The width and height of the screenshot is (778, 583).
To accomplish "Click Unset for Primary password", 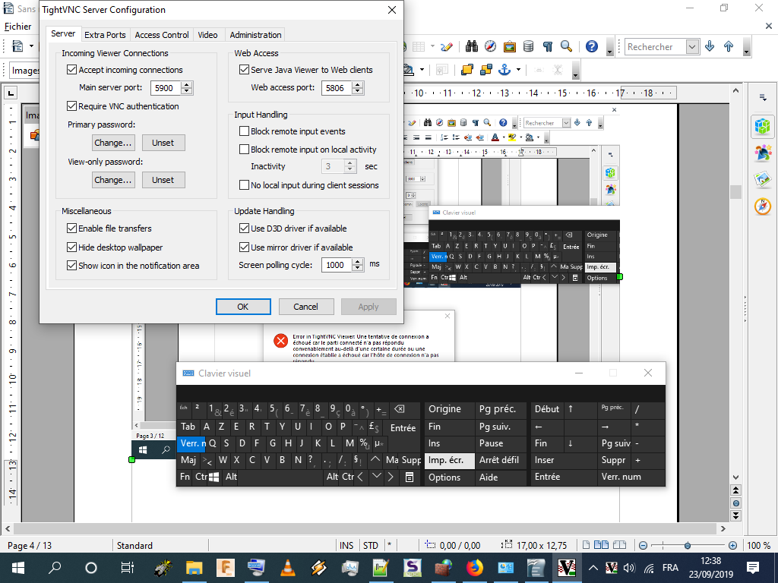I will (163, 143).
